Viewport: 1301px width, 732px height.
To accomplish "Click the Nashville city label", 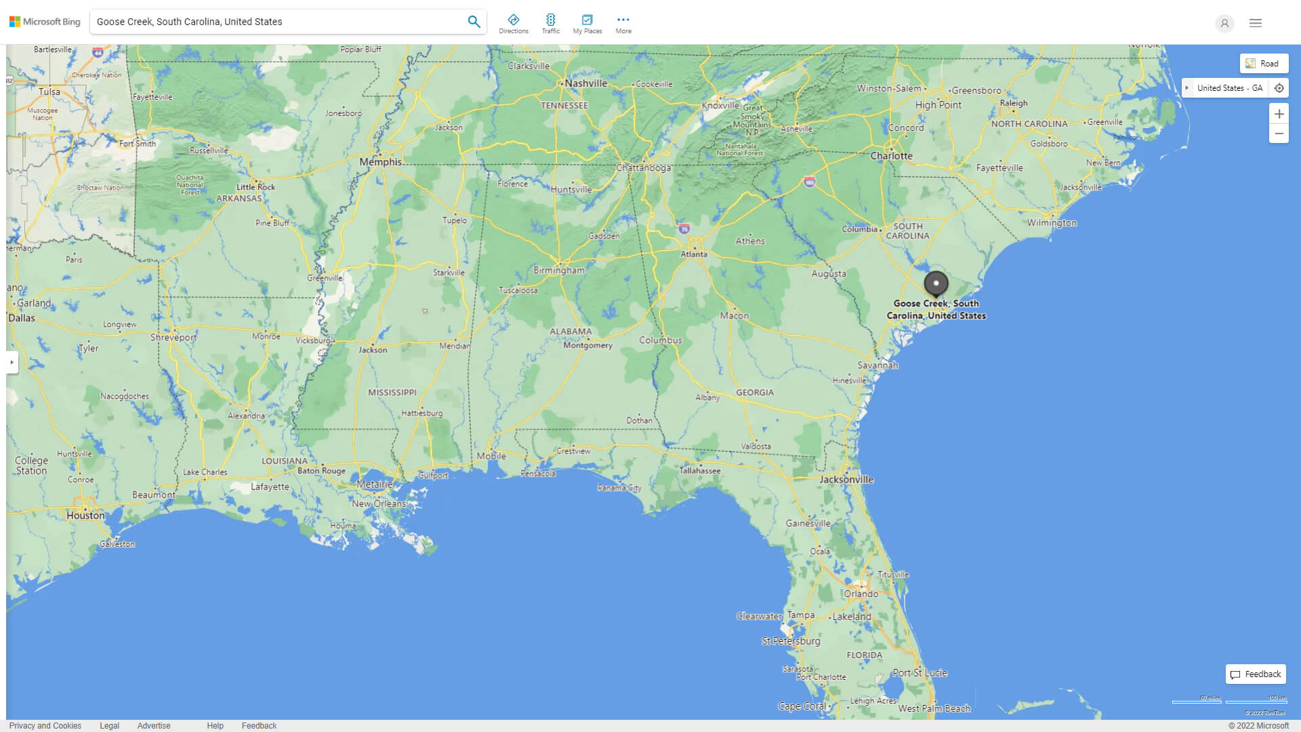I will 586,83.
